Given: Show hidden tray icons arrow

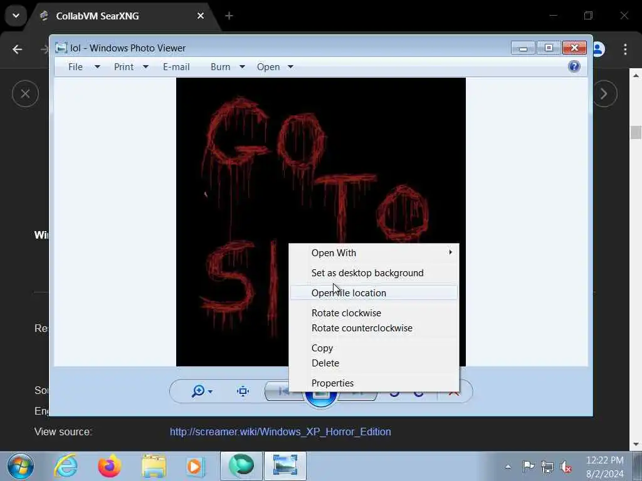Looking at the screenshot, I should (508, 467).
